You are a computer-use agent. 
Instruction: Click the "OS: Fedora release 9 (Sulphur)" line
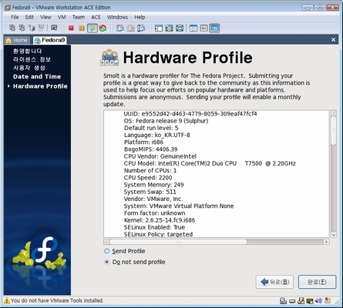tap(166, 121)
